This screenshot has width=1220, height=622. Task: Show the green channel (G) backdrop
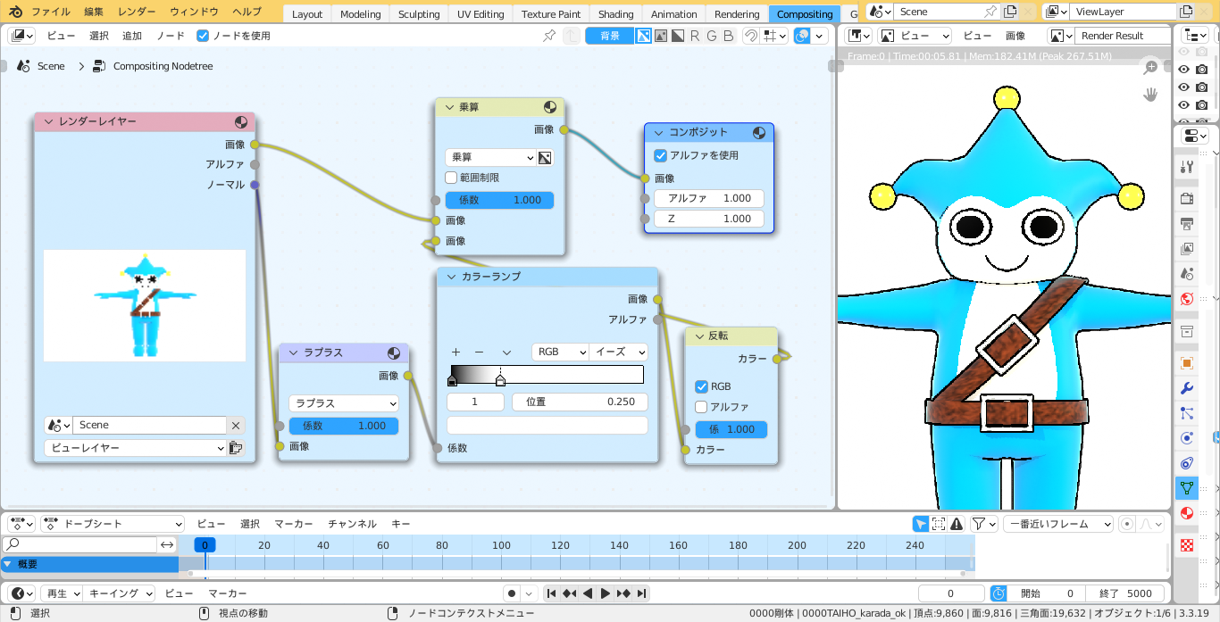[712, 36]
